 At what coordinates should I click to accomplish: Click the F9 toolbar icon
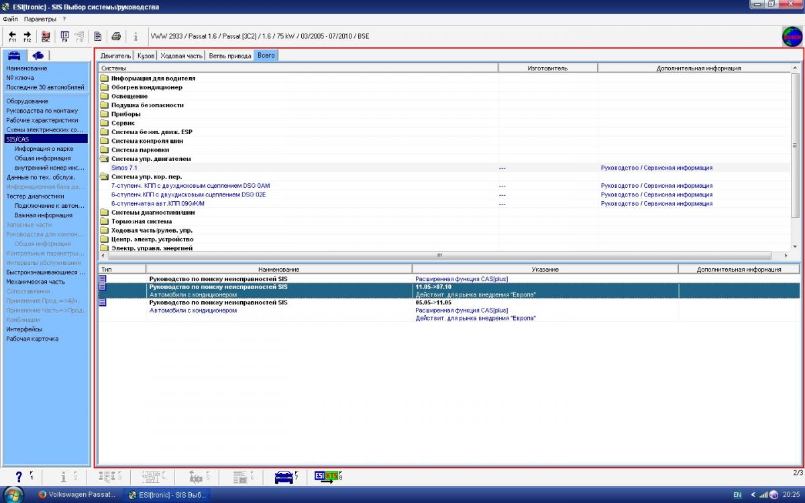coord(64,36)
